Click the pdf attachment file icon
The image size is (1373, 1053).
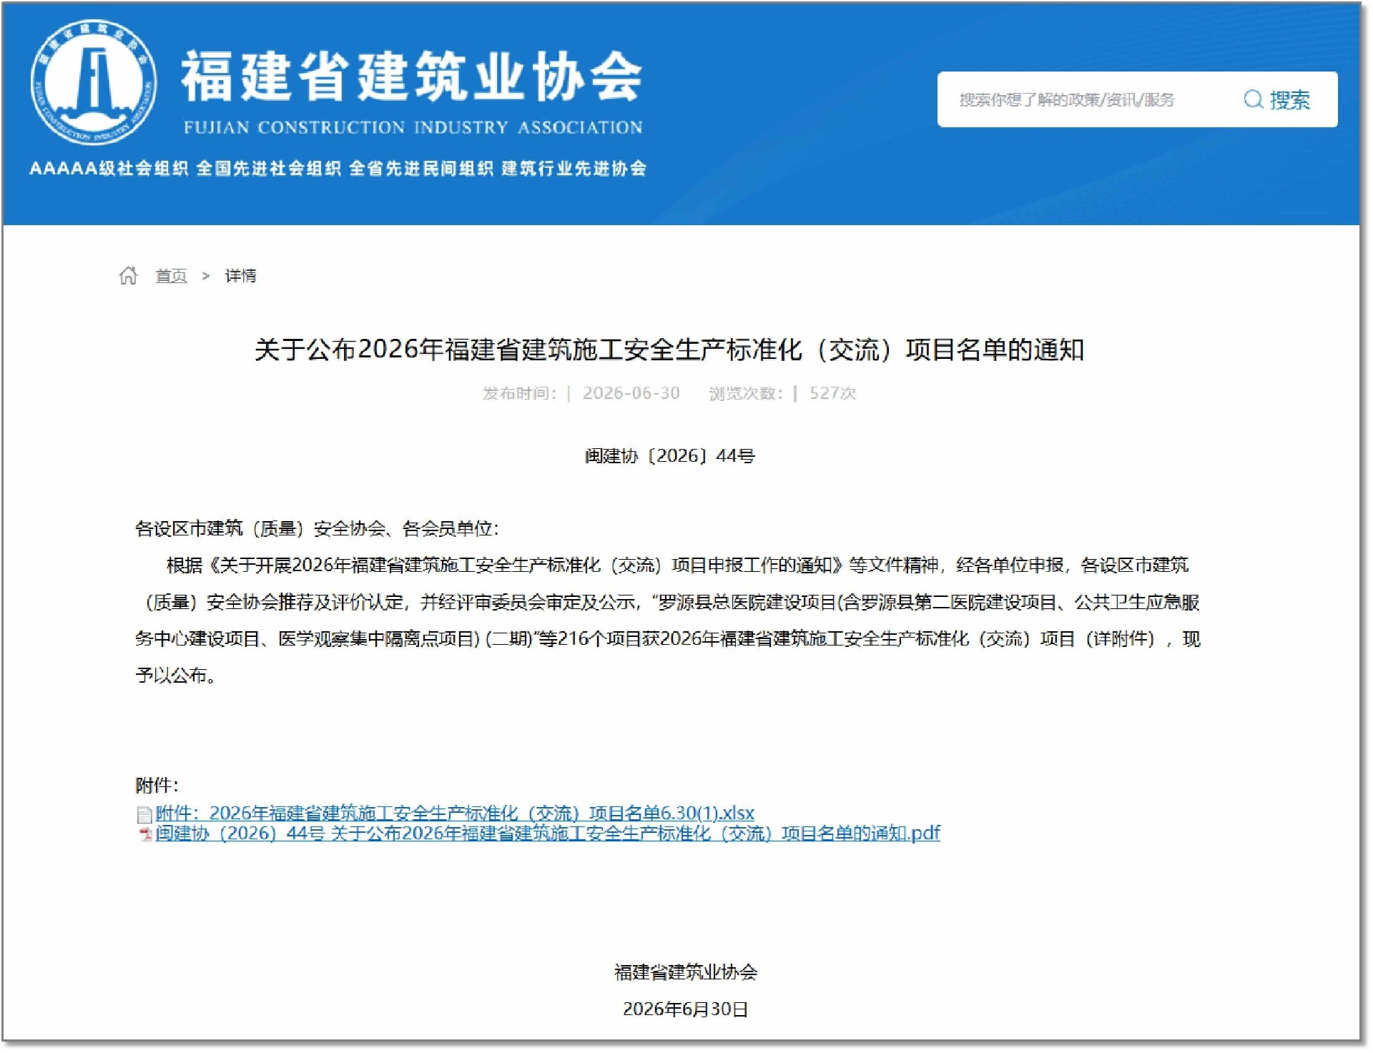click(145, 834)
